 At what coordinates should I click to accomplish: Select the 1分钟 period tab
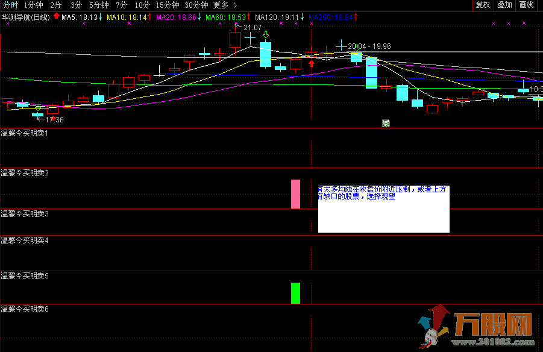click(34, 5)
